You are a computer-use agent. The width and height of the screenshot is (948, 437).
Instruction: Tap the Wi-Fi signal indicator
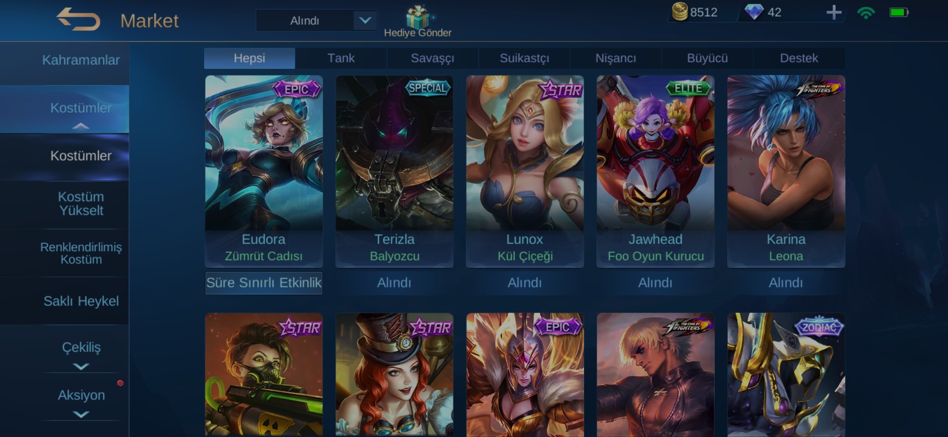tap(866, 13)
